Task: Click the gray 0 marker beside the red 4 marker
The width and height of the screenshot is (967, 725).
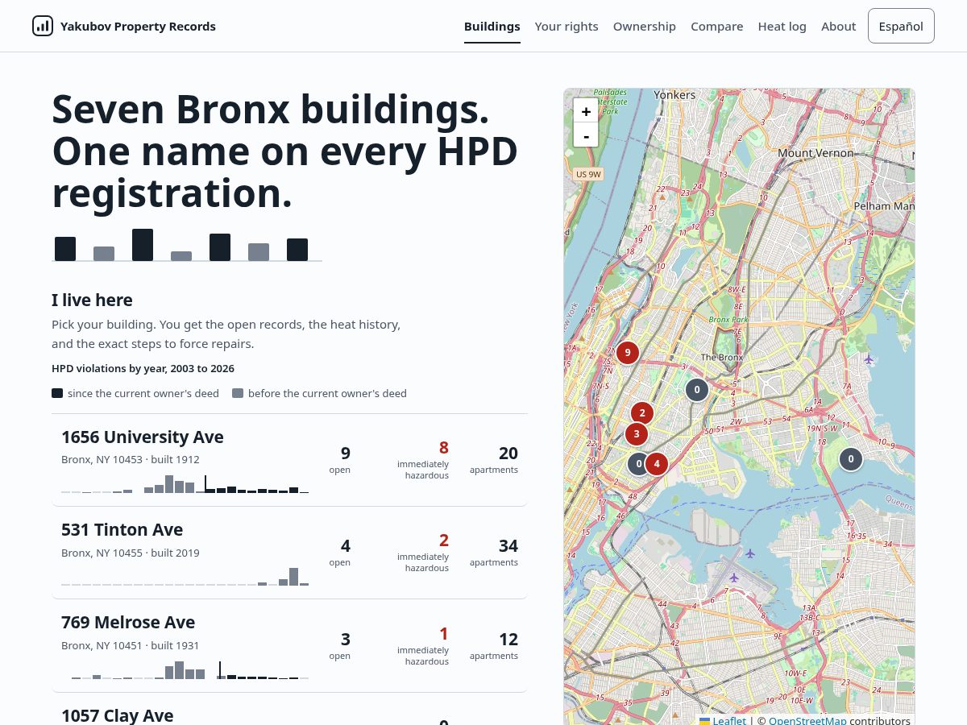Action: click(638, 463)
